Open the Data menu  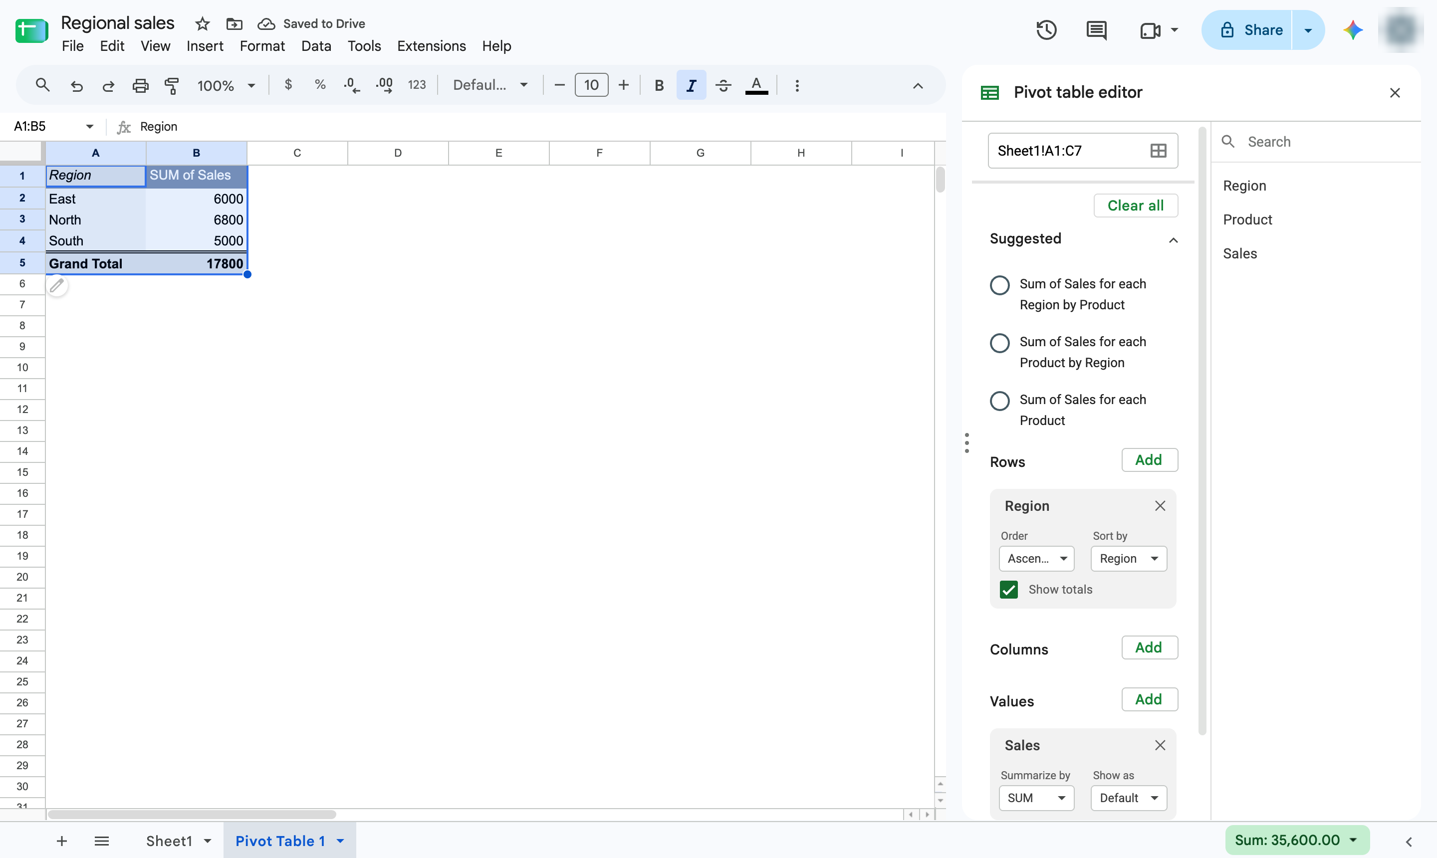click(316, 46)
